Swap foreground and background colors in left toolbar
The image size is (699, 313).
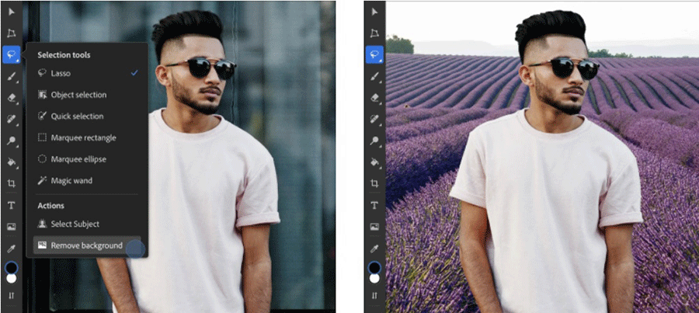12,295
